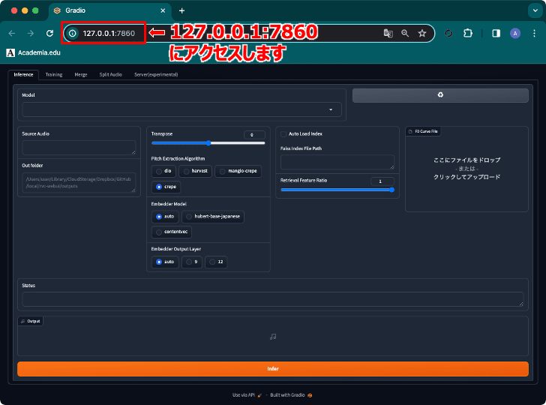546x405 pixels.
Task: Open the profile avatar menu
Action: pyautogui.click(x=515, y=34)
